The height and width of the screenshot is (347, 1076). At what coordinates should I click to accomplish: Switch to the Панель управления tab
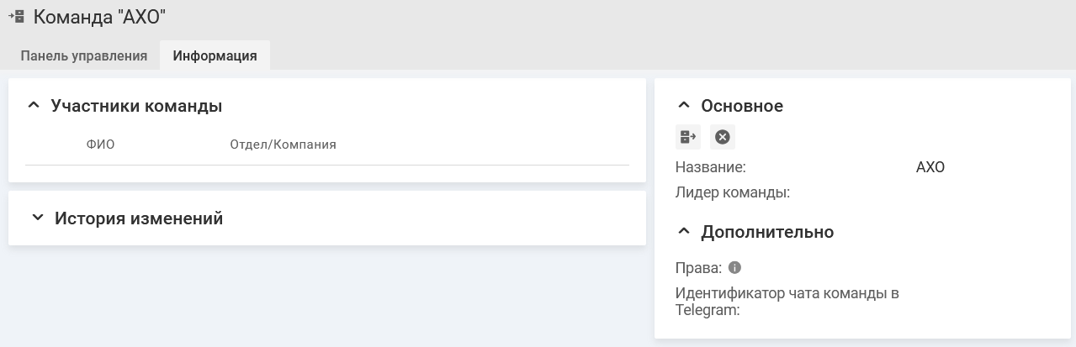(x=84, y=56)
